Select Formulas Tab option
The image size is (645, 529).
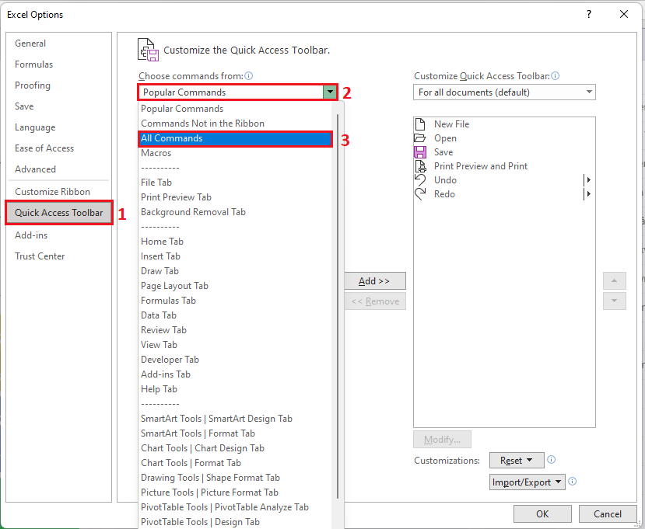236,301
